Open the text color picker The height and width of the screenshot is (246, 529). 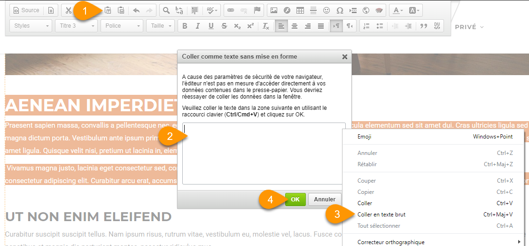(x=398, y=10)
